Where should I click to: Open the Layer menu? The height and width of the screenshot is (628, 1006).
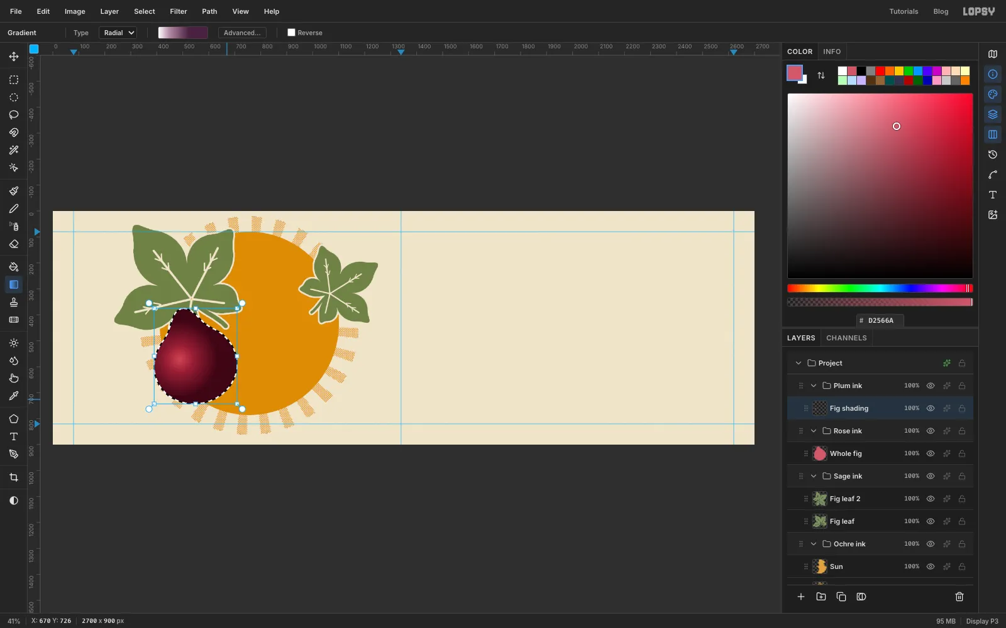coord(109,11)
